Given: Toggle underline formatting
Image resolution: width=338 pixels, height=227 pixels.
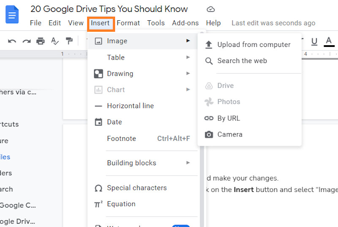Looking at the screenshot, I should tap(314, 41).
